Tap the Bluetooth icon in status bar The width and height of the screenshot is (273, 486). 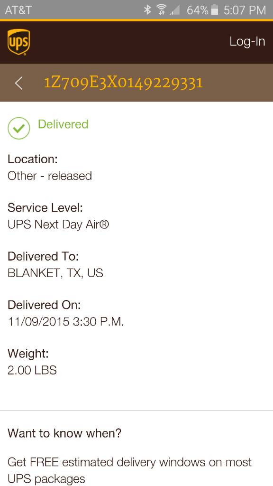point(147,10)
